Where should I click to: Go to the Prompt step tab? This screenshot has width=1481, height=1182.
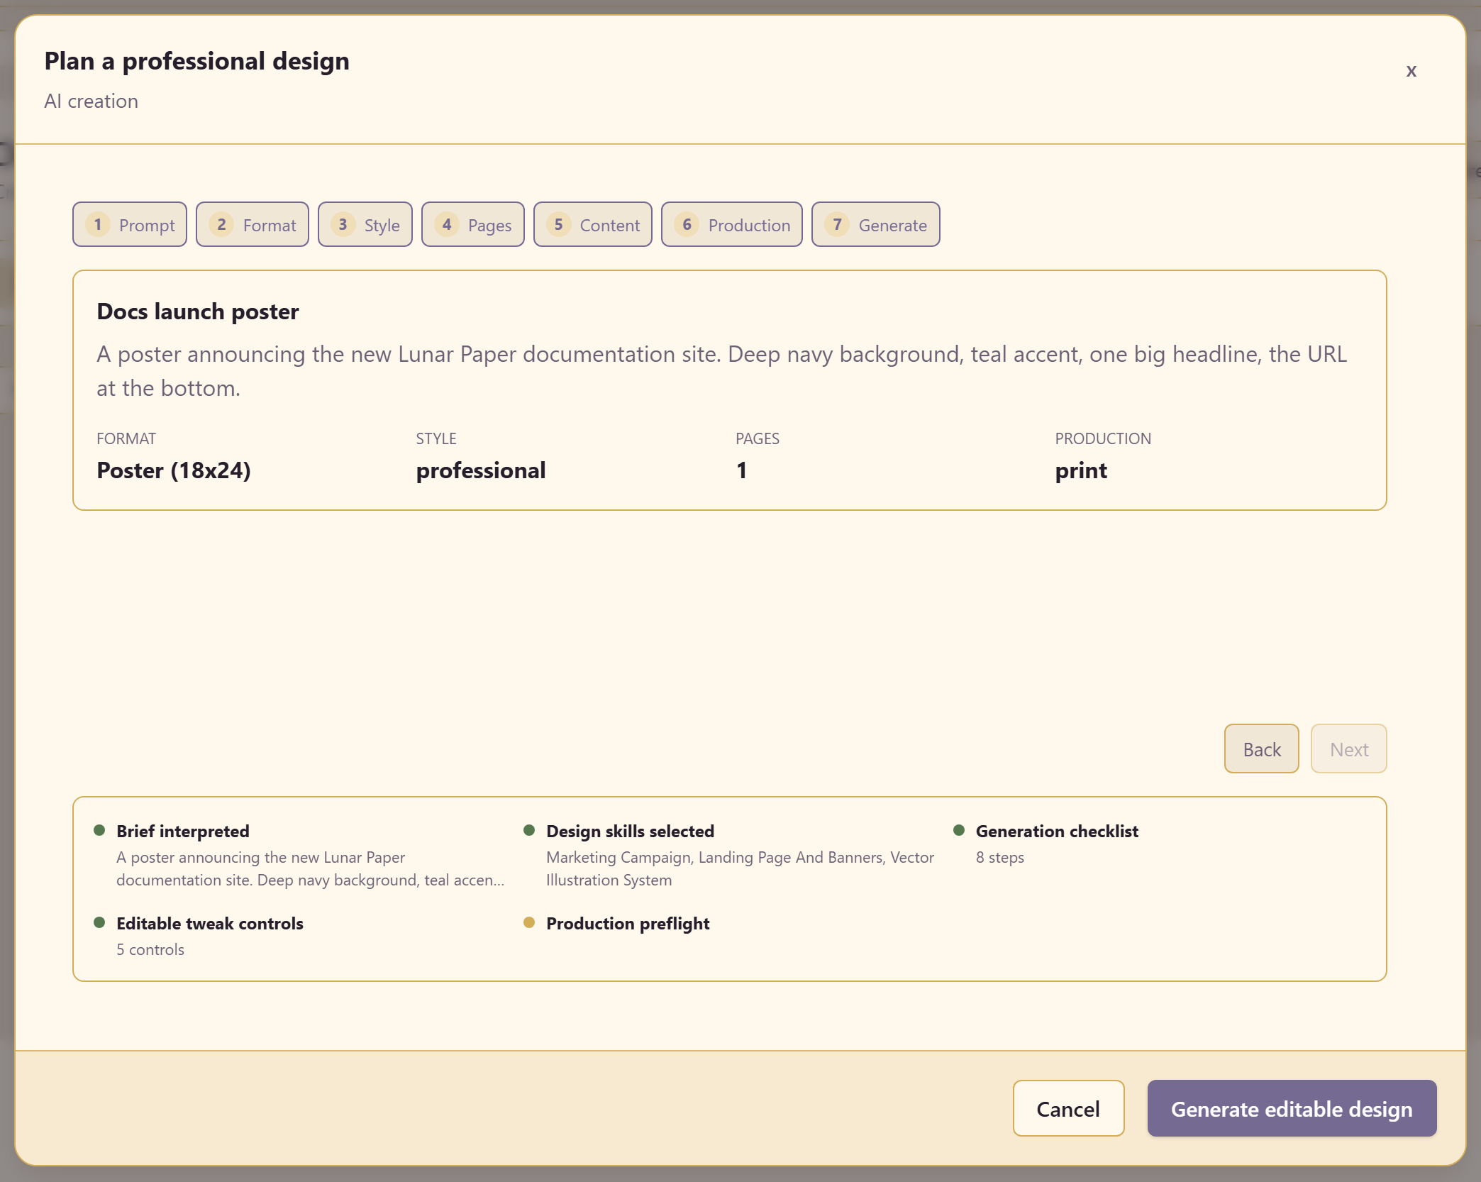click(130, 224)
